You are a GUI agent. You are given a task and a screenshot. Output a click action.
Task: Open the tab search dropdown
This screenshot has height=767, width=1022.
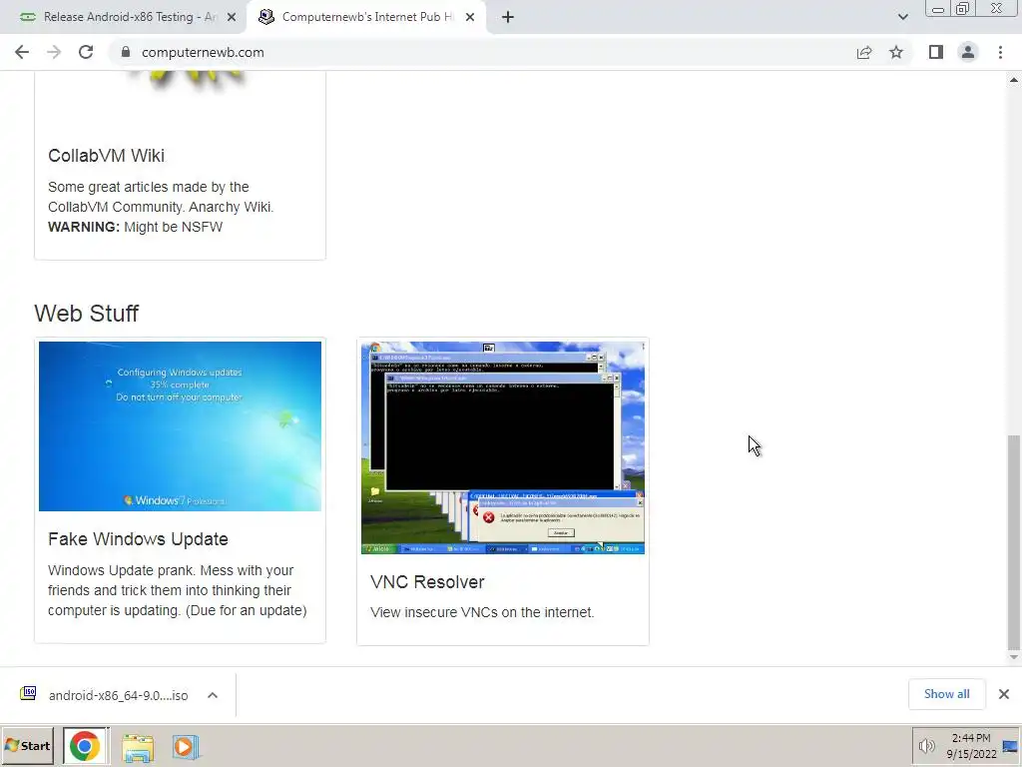click(902, 17)
